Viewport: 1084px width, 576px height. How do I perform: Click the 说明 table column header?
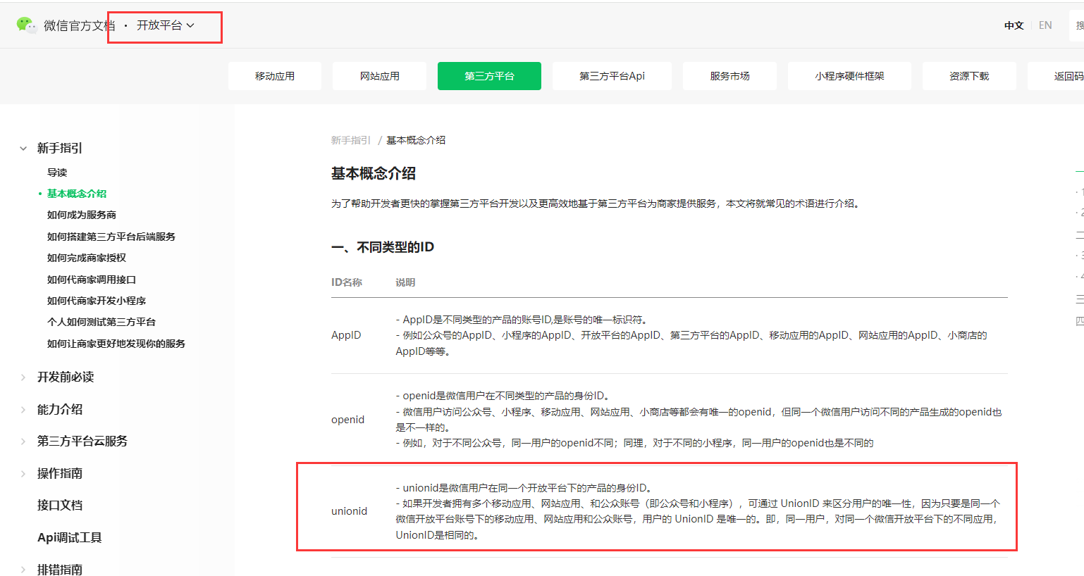click(405, 282)
